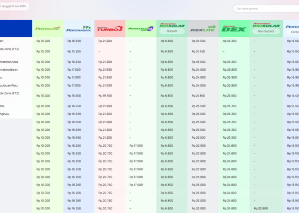The width and height of the screenshot is (299, 213).
Task: Click the Non Subsidi pill label
Action: tap(266, 31)
